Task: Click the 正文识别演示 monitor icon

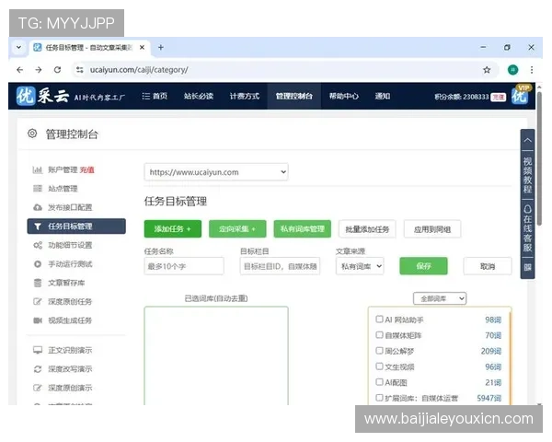Action: point(38,350)
